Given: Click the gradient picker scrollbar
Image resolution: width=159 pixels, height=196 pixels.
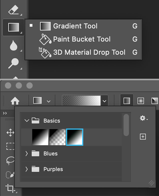Looking at the screenshot, I should click(126, 125).
